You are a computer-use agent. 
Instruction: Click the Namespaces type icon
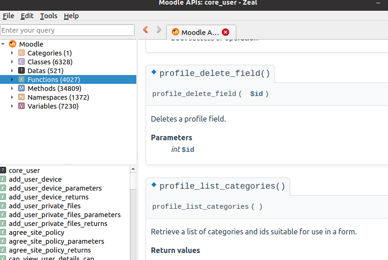(x=21, y=97)
